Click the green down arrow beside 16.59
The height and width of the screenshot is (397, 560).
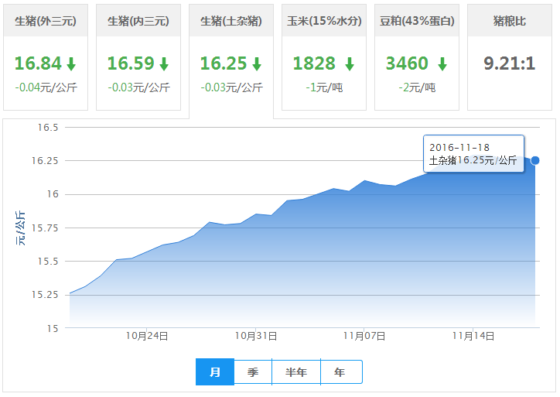tap(164, 64)
